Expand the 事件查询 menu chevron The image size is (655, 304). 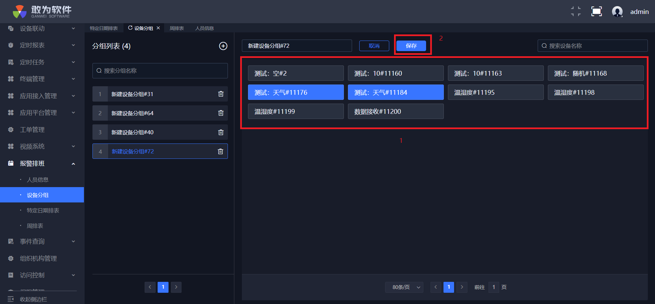73,242
